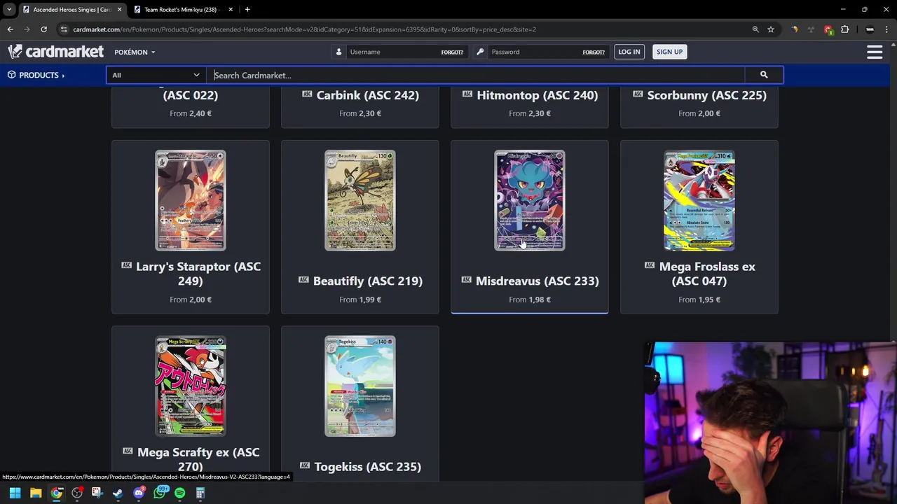Click the gray radiation-style extension icon
897x504 pixels.
point(811,29)
